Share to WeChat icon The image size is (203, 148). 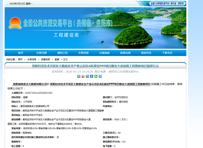(96, 76)
